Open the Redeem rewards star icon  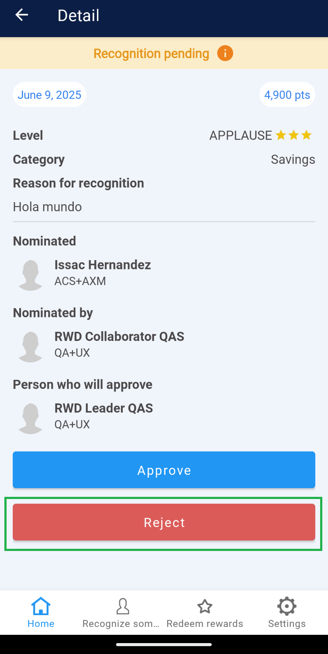[205, 607]
